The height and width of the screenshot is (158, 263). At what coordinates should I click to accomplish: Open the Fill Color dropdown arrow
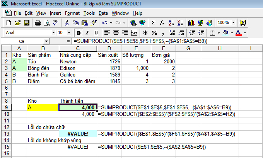232,33
